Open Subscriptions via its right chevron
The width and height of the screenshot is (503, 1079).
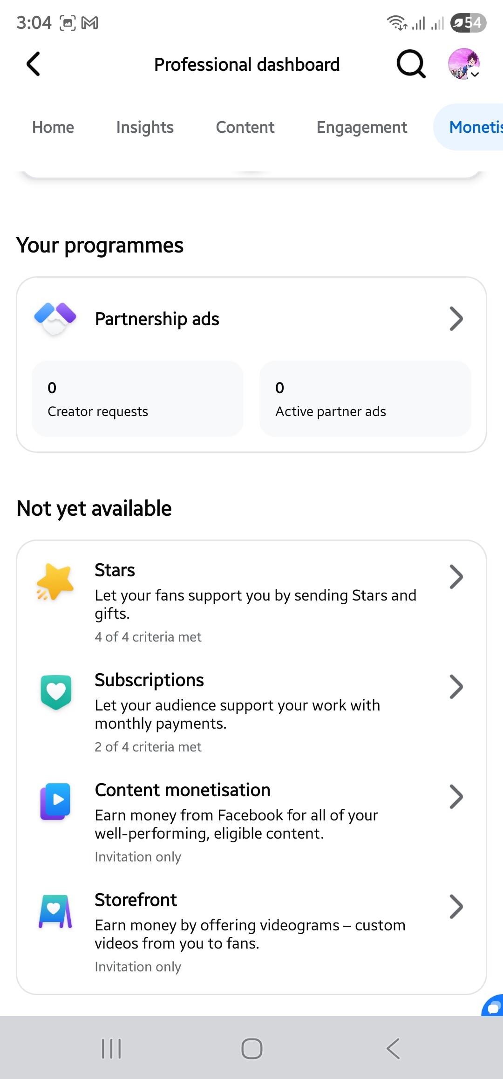point(456,687)
